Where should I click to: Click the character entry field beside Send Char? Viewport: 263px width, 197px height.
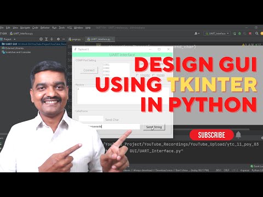coord(91,119)
